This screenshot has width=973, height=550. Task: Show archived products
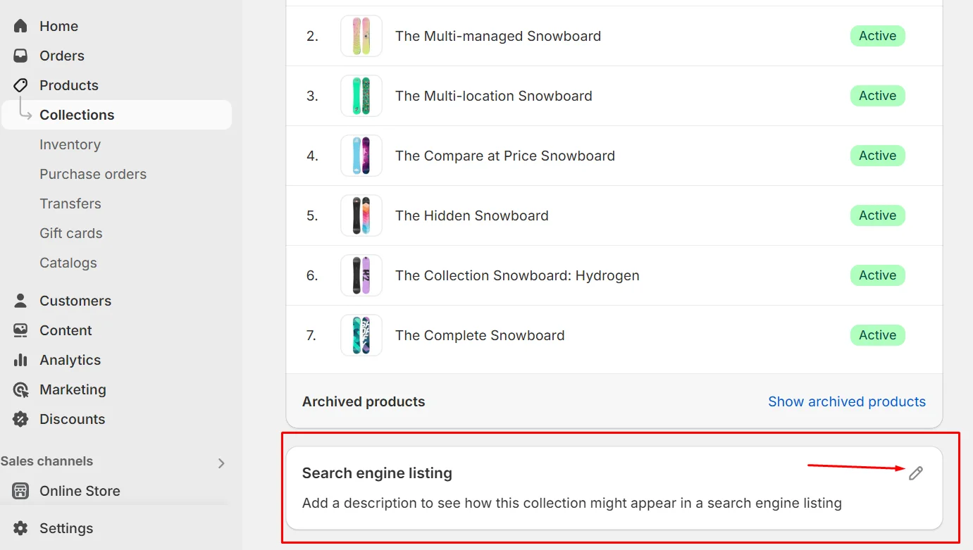847,401
